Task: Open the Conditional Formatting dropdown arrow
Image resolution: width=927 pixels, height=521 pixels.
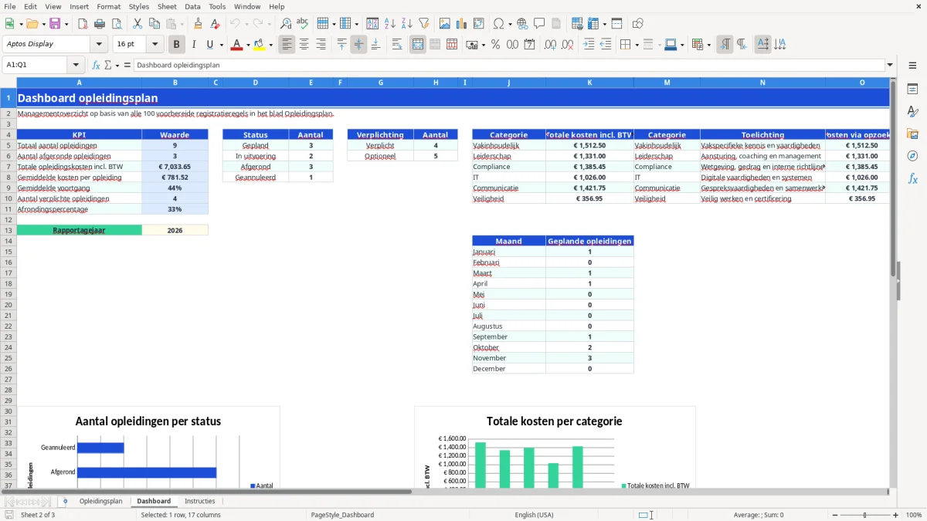Action: [708, 45]
